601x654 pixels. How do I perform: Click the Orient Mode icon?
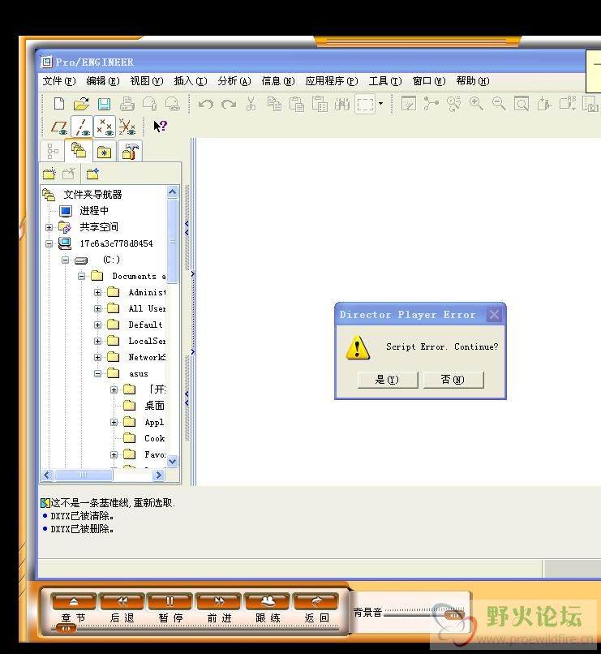click(454, 104)
